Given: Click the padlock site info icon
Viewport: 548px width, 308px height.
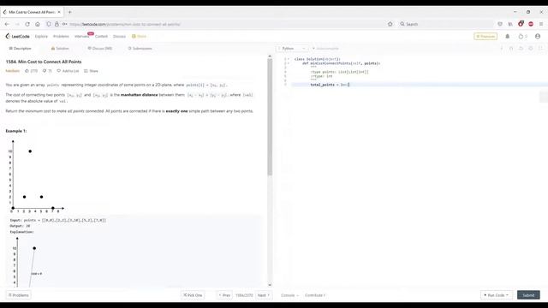Looking at the screenshot, I should (x=57, y=24).
